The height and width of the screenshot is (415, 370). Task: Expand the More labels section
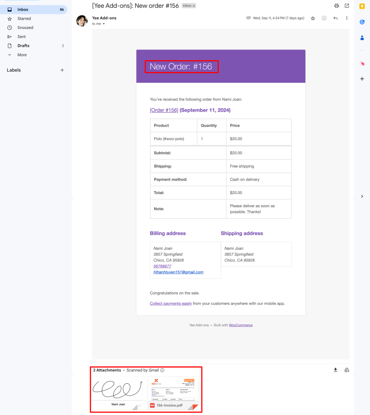pos(22,54)
